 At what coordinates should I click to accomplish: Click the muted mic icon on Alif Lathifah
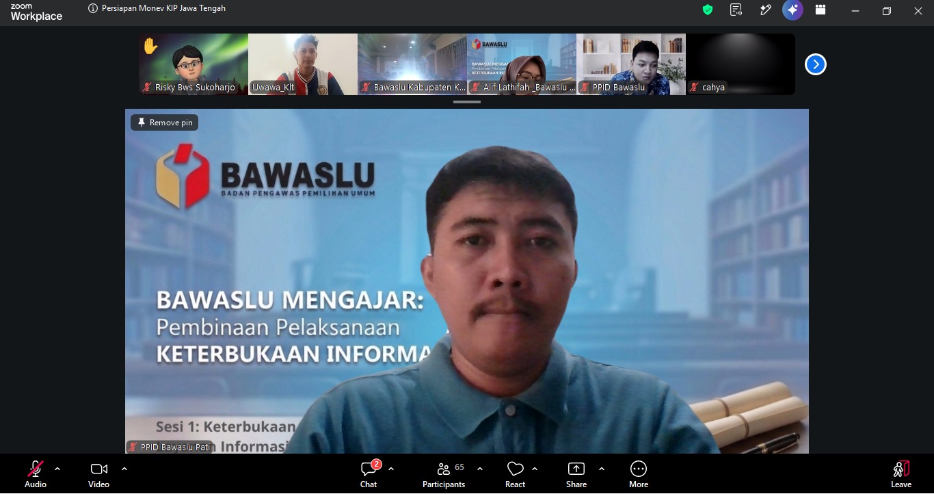[475, 88]
